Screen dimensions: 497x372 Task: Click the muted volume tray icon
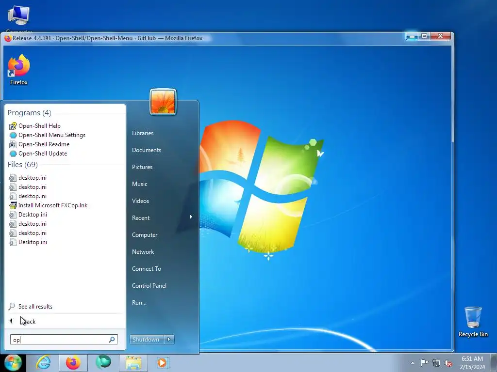(448, 363)
